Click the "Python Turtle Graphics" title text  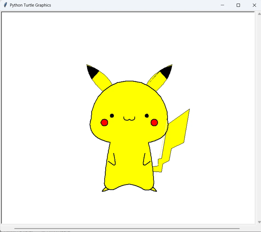(x=30, y=5)
